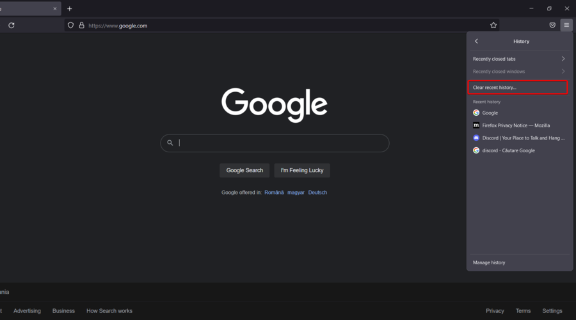This screenshot has height=320, width=576.
Task: Expand Recently closed windows chevron
Action: [563, 71]
